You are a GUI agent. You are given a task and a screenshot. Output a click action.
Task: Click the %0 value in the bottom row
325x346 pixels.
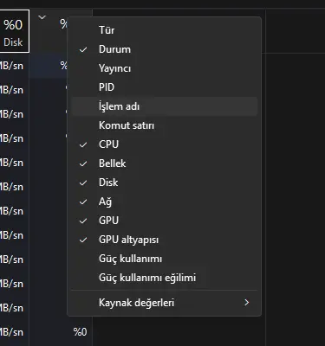coord(80,332)
